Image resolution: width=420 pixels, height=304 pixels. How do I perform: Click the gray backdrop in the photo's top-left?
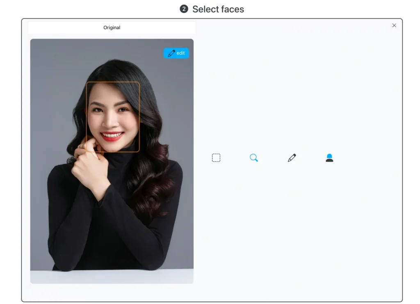49,62
